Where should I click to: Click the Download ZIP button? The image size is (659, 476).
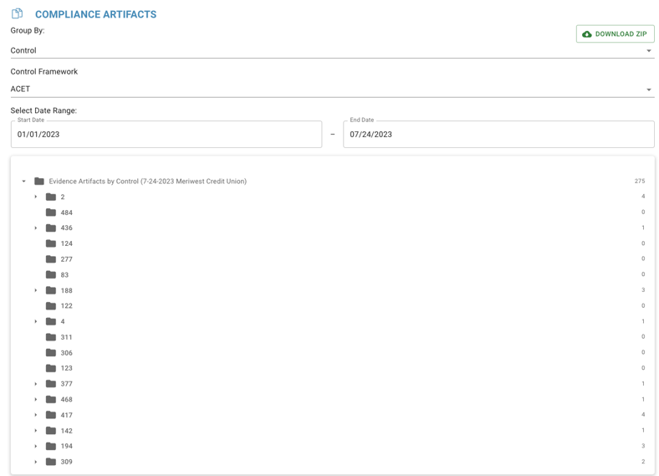[615, 34]
